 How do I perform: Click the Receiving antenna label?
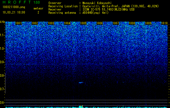coord(62,13)
